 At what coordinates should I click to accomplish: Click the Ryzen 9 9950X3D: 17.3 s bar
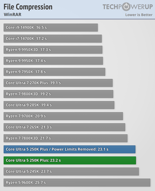point(53,50)
